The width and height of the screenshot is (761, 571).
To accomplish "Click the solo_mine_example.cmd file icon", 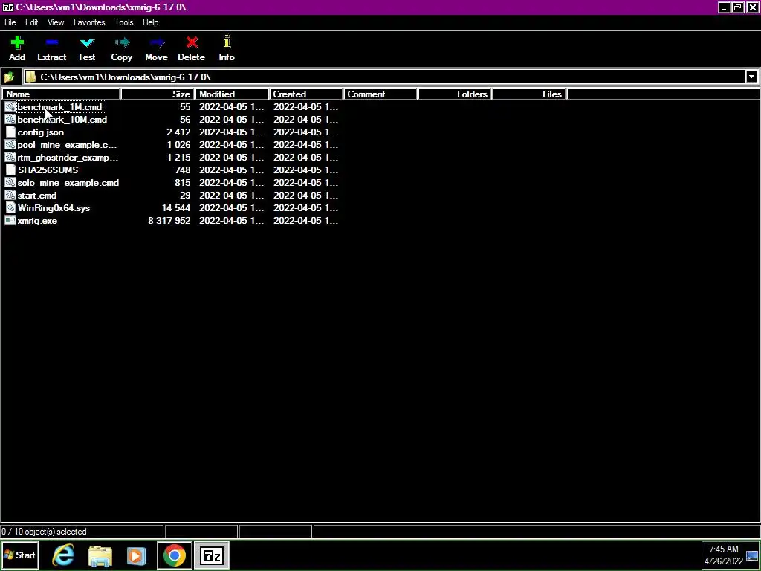I will click(x=10, y=183).
